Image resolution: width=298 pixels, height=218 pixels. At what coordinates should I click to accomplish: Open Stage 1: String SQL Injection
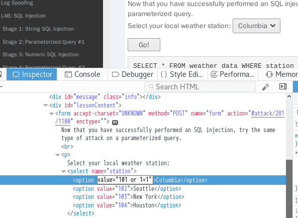point(38,29)
